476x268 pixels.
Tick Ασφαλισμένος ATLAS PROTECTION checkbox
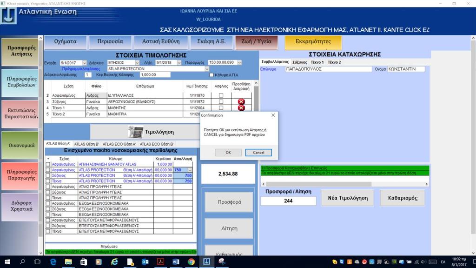click(x=48, y=170)
